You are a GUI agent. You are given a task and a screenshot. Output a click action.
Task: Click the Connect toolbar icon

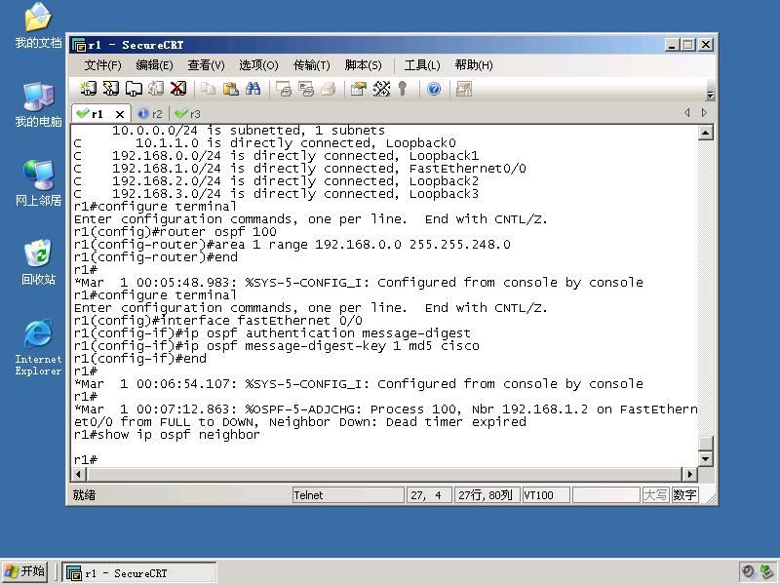(x=89, y=89)
